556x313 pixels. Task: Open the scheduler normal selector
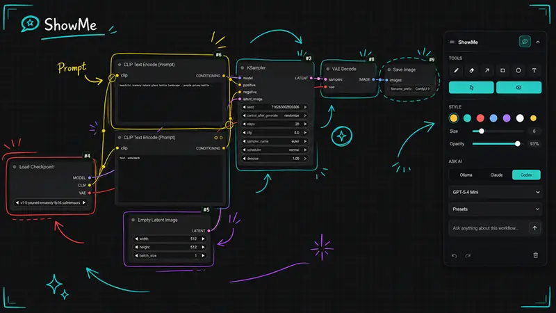click(x=275, y=150)
